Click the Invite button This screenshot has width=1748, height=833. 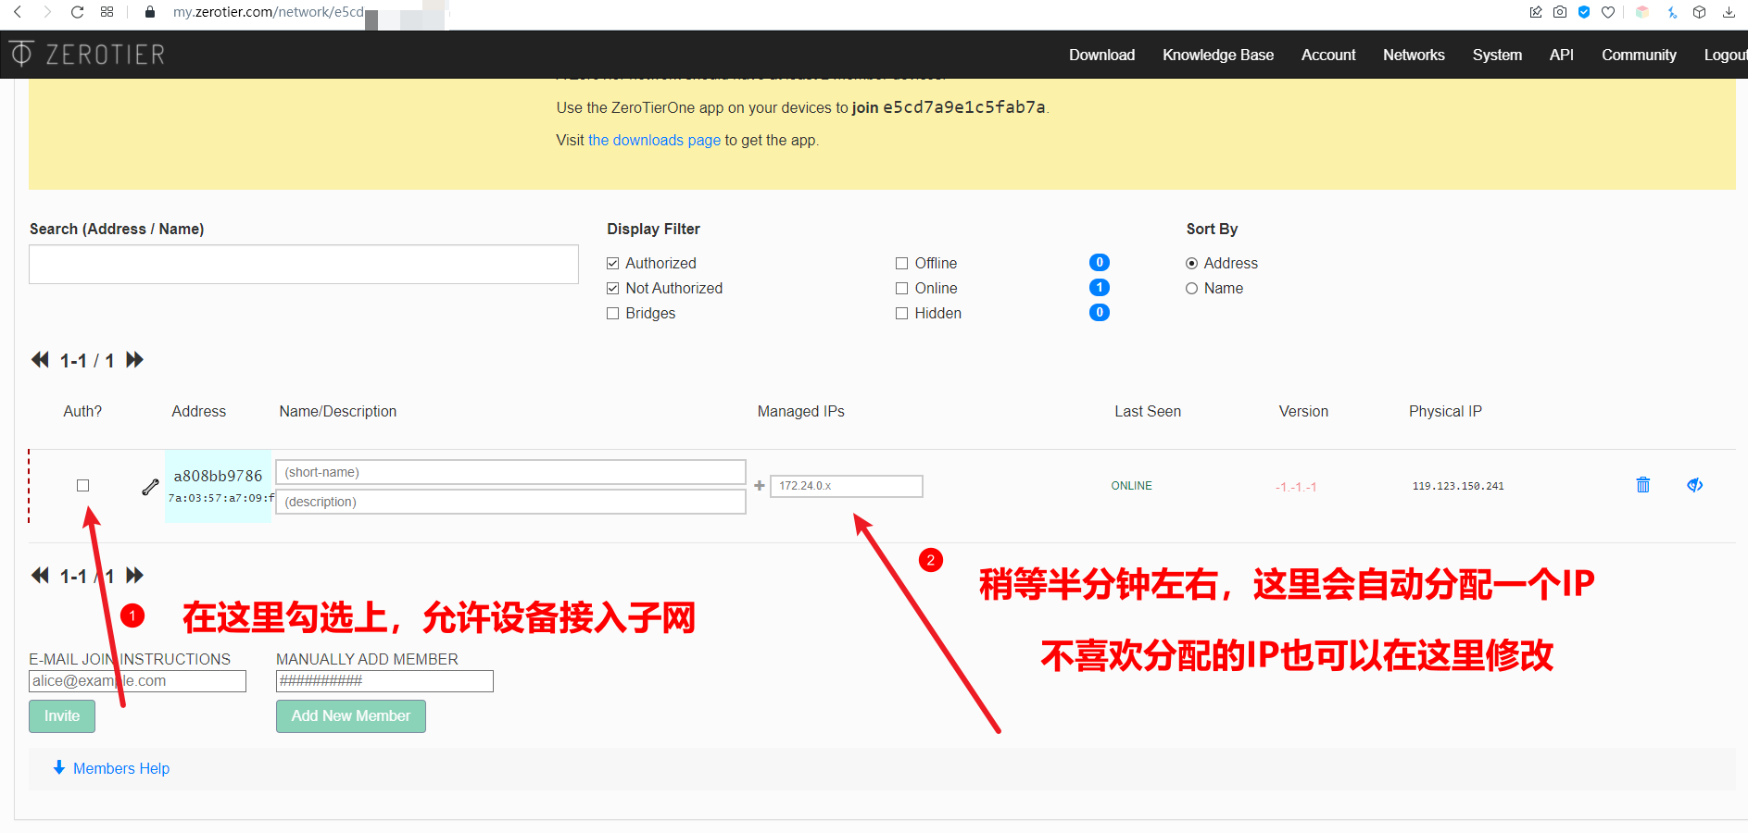coord(62,716)
